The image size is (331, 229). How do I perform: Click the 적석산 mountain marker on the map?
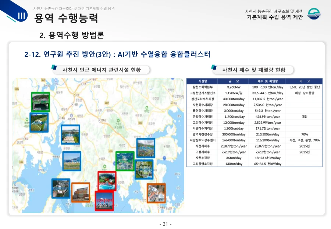pos(147,108)
